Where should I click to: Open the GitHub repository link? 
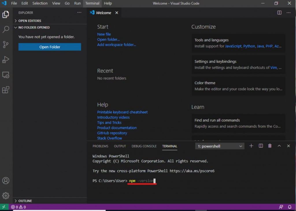112,133
